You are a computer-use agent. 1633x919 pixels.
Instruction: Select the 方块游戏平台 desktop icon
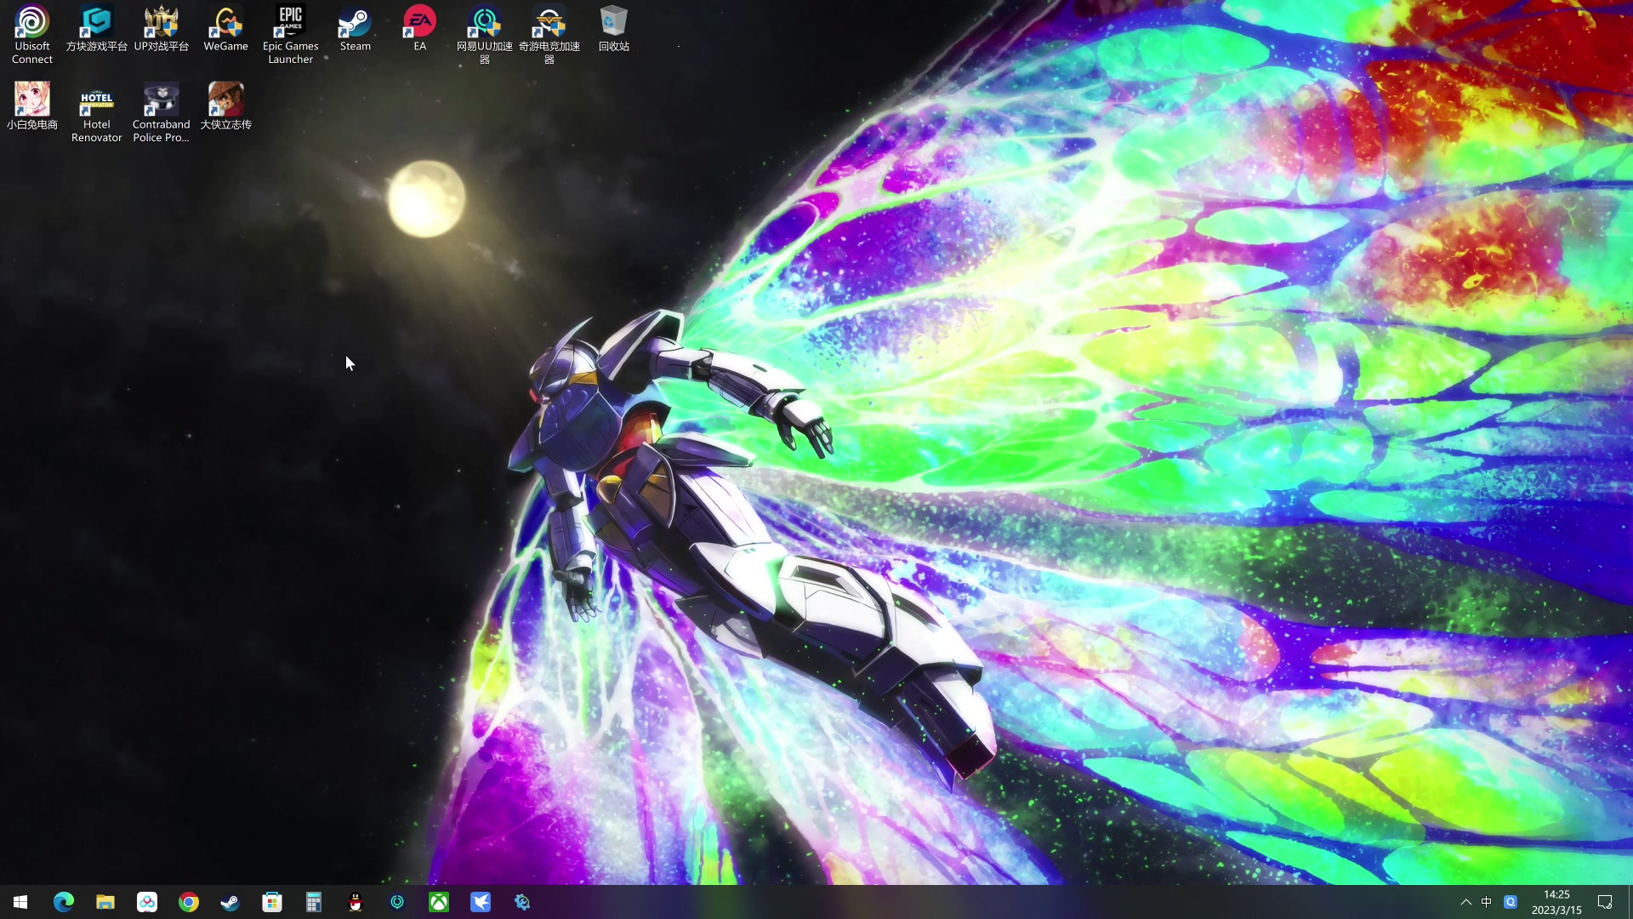(x=97, y=29)
